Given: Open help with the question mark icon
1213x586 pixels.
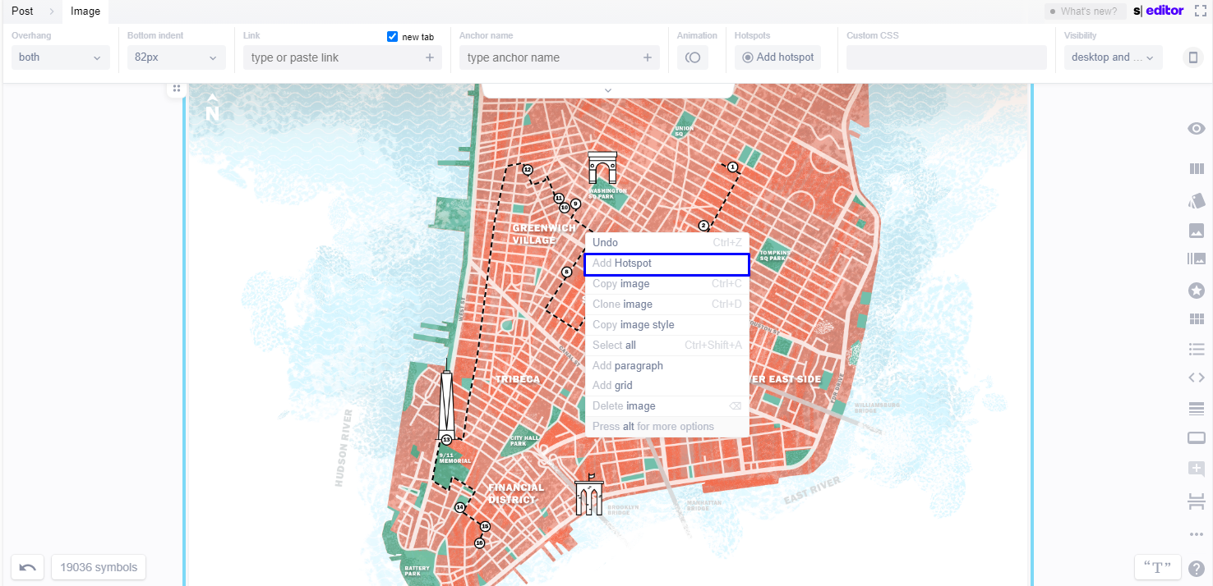Looking at the screenshot, I should coord(1197,568).
